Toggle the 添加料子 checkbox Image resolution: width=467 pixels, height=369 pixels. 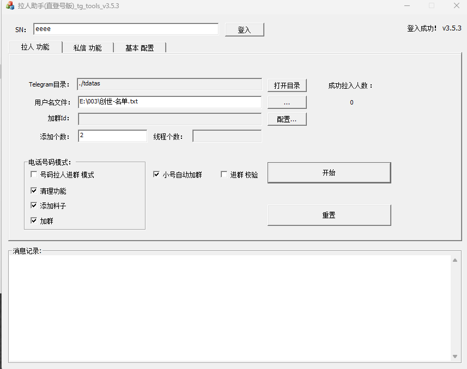click(34, 206)
